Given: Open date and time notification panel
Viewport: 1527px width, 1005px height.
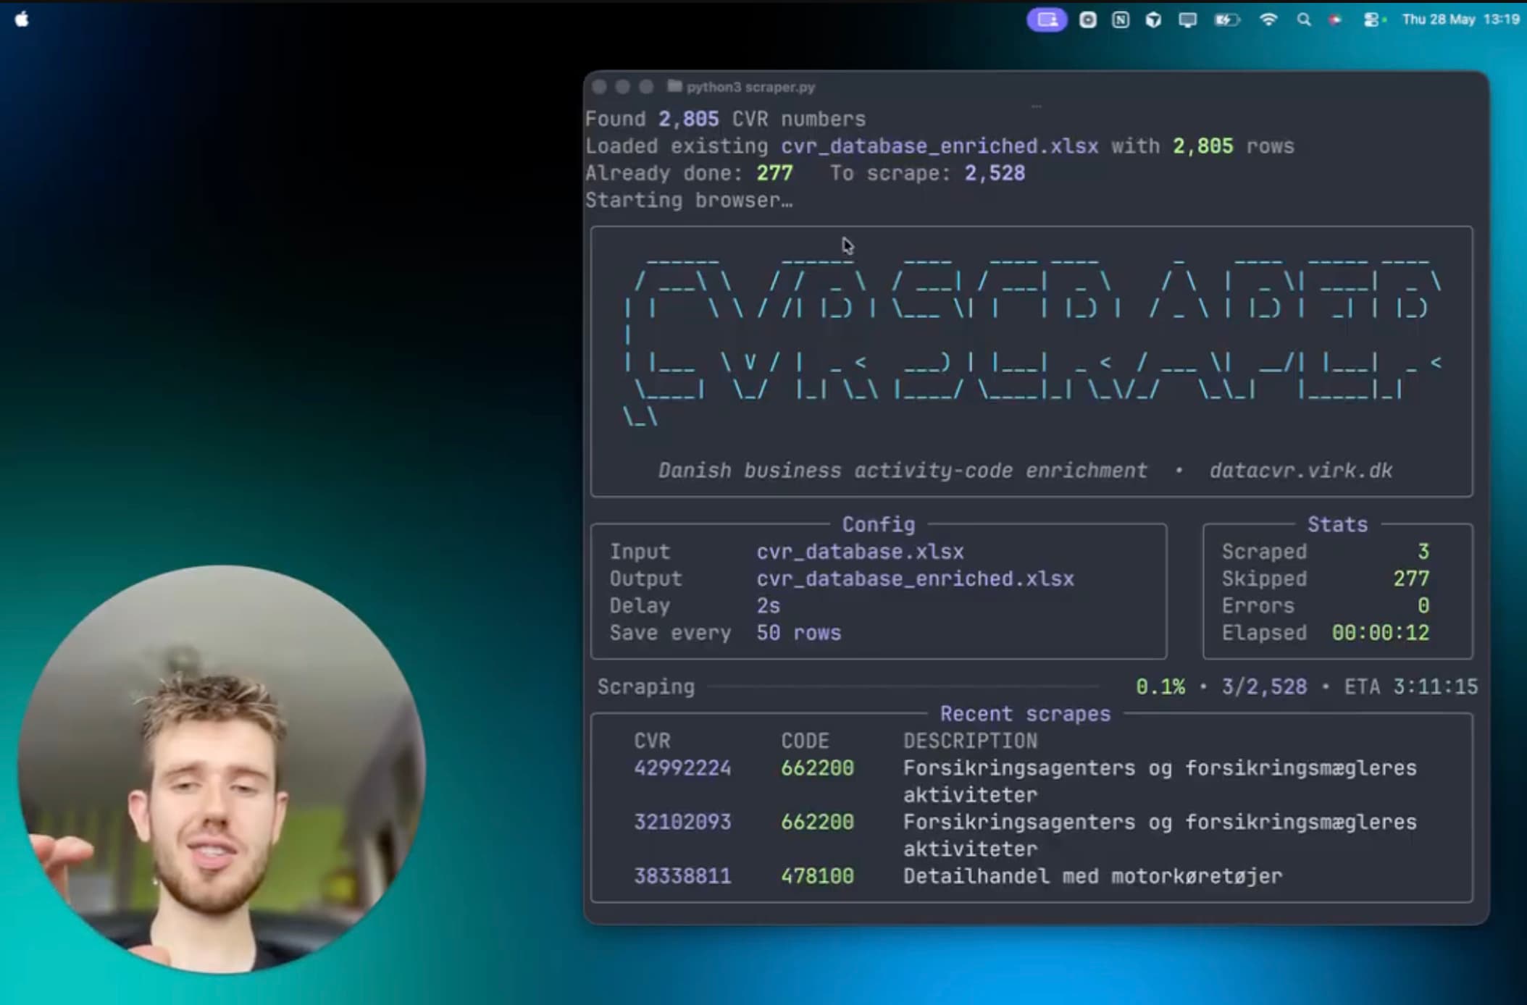Looking at the screenshot, I should click(x=1460, y=20).
